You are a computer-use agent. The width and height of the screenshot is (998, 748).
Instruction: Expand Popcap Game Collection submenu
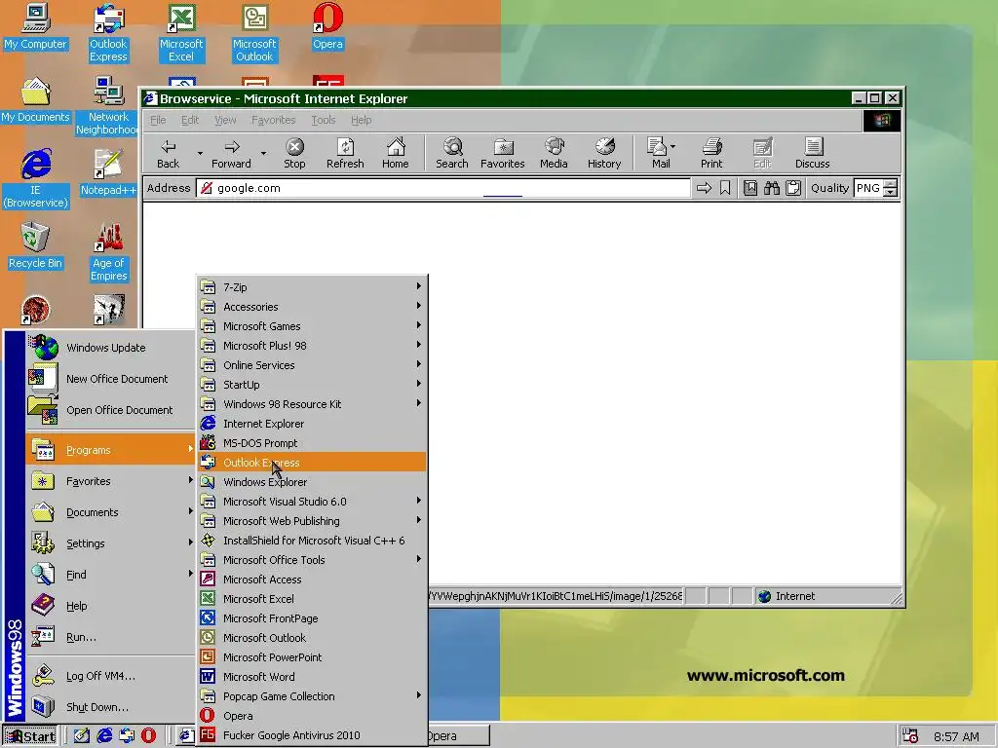click(x=311, y=696)
